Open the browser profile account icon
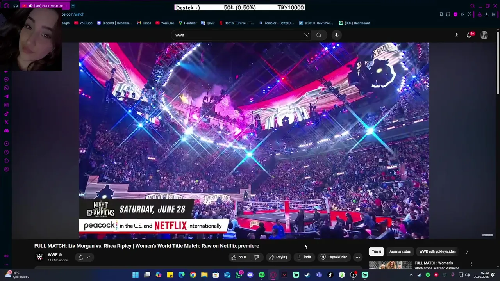This screenshot has height=281, width=500. pos(479,14)
